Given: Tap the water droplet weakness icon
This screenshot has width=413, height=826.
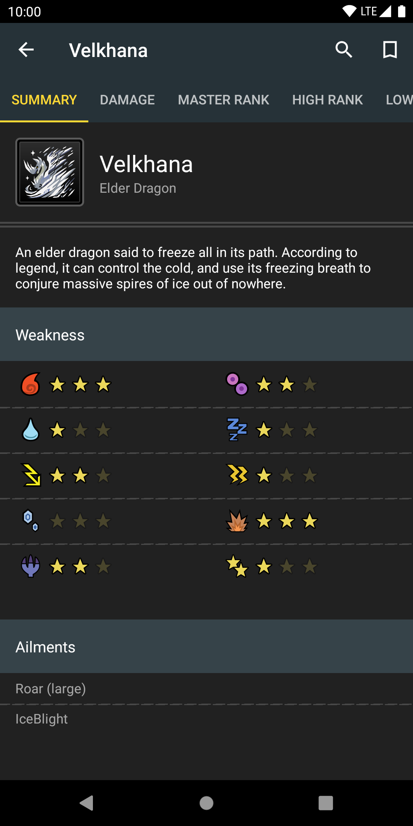Looking at the screenshot, I should click(x=31, y=429).
